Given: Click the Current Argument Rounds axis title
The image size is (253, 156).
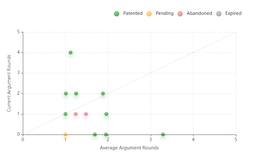Looking at the screenshot, I should pos(9,83).
